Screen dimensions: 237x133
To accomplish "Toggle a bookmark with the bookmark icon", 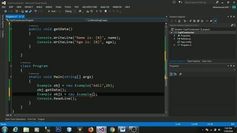I will (x=106, y=11).
